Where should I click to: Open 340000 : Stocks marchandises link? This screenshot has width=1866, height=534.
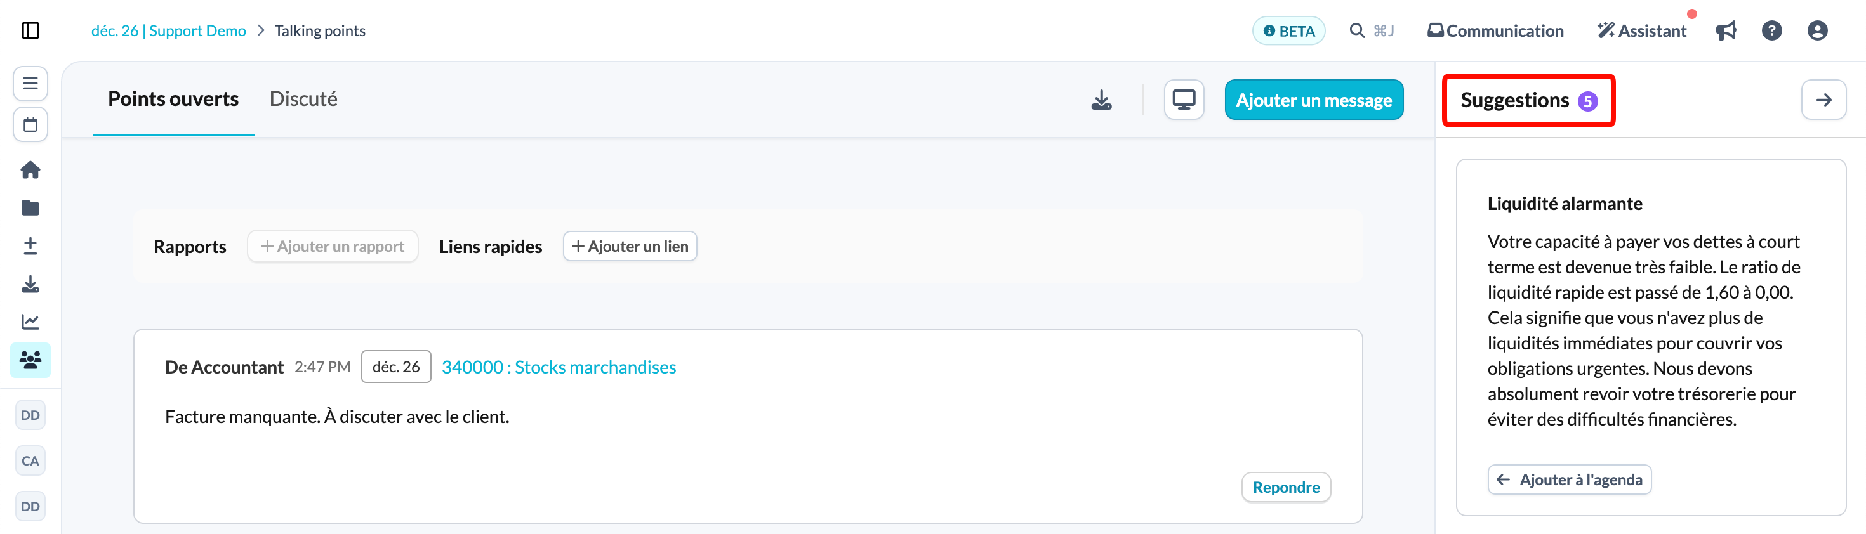(x=559, y=367)
